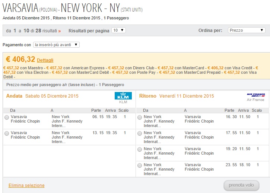
Task: Click the prenota volo button
Action: pyautogui.click(x=241, y=186)
